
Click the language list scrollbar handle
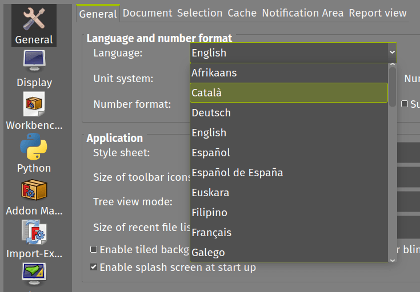[392, 86]
